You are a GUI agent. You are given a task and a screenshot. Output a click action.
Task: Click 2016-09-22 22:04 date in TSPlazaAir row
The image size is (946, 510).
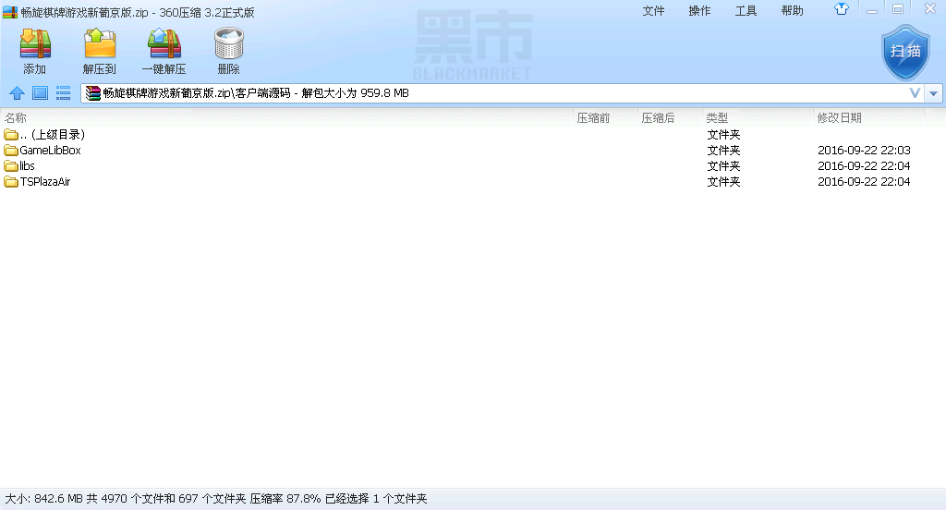click(x=864, y=182)
